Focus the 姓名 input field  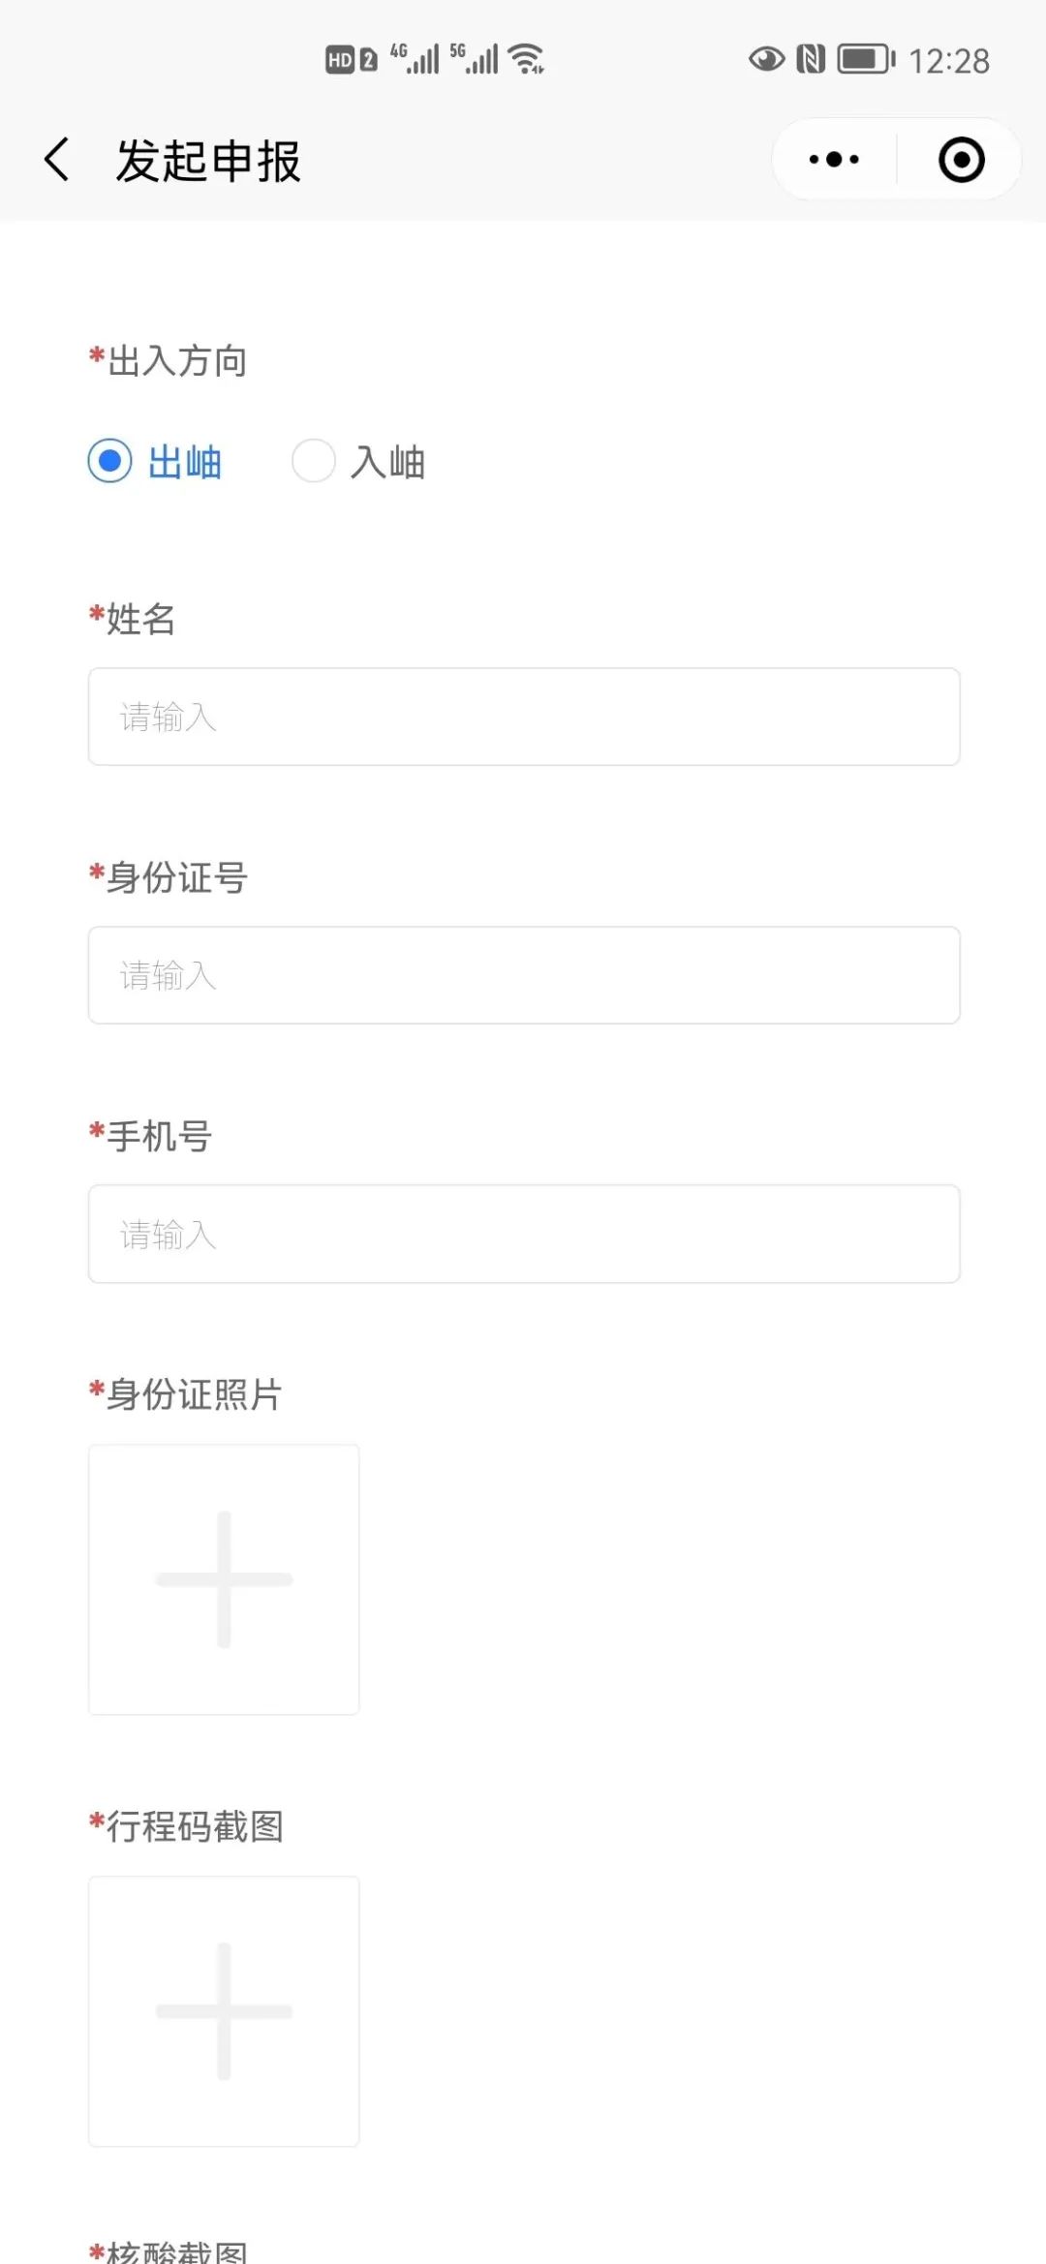coord(524,717)
